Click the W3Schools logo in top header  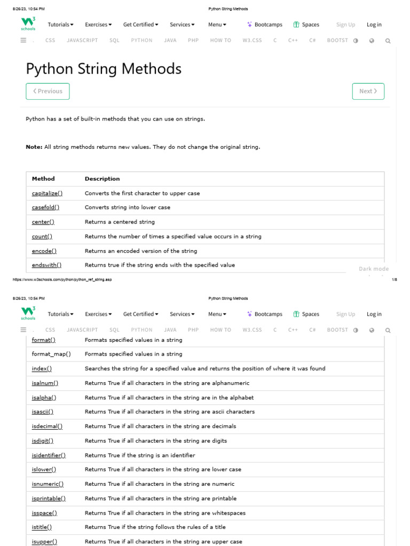pos(28,25)
